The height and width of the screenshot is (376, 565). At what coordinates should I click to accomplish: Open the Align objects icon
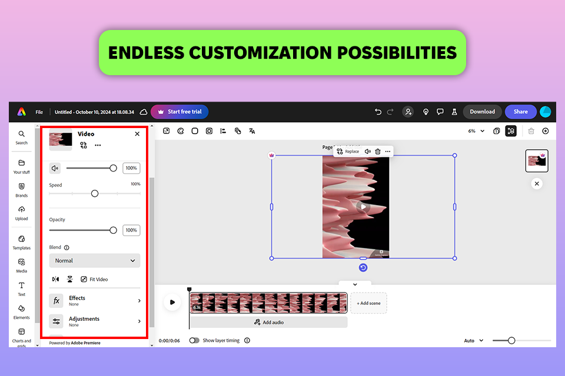click(x=224, y=131)
